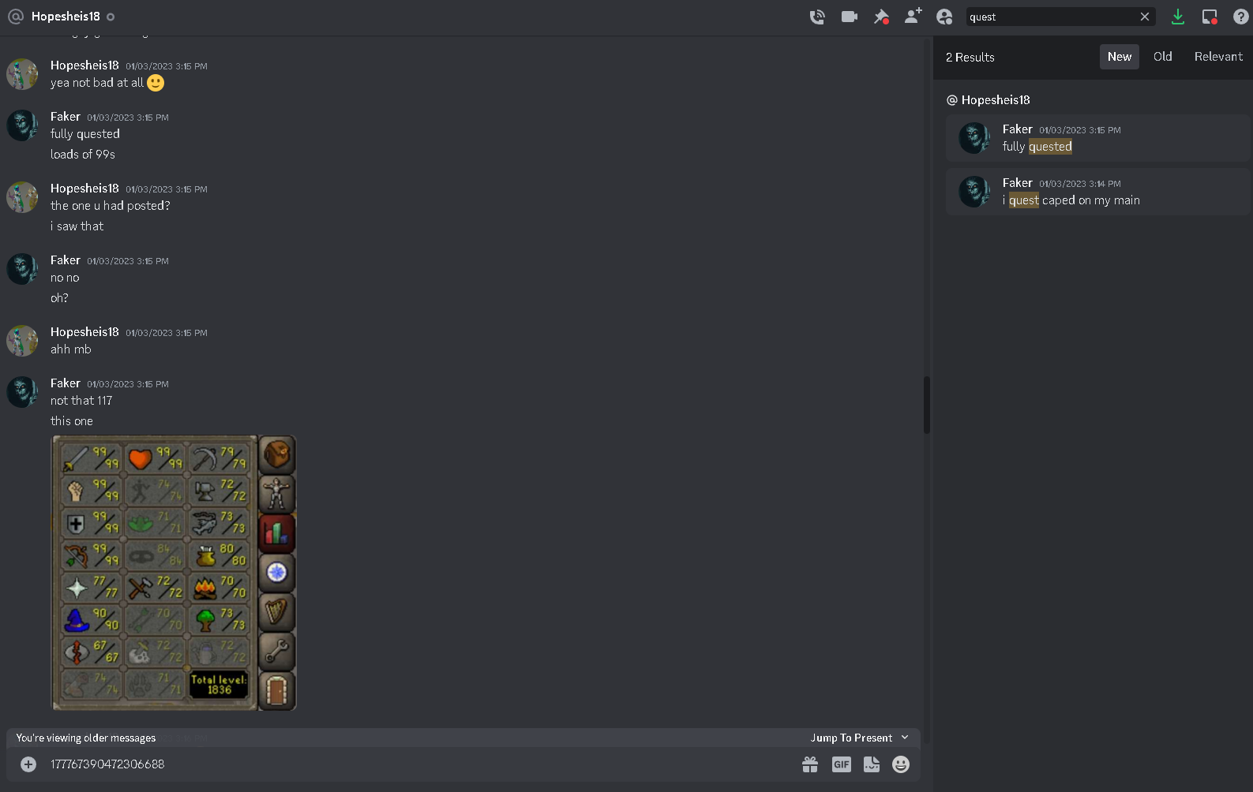Screen dimensions: 1253x792
Task: Click the red stats bar icon in image
Action: (277, 533)
